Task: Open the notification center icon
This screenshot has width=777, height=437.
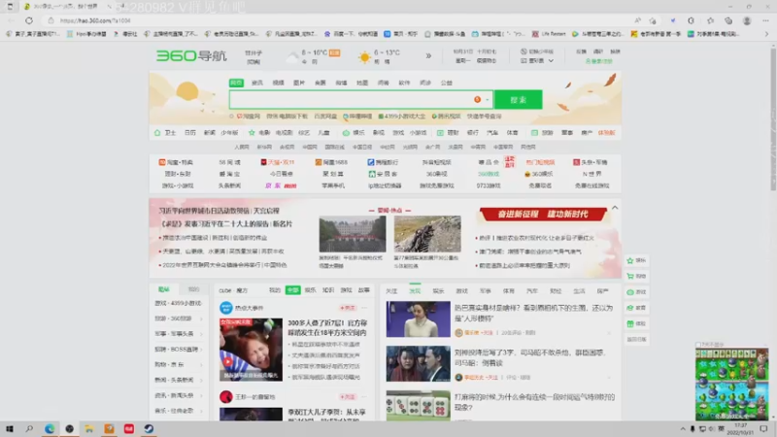Action: click(x=763, y=429)
